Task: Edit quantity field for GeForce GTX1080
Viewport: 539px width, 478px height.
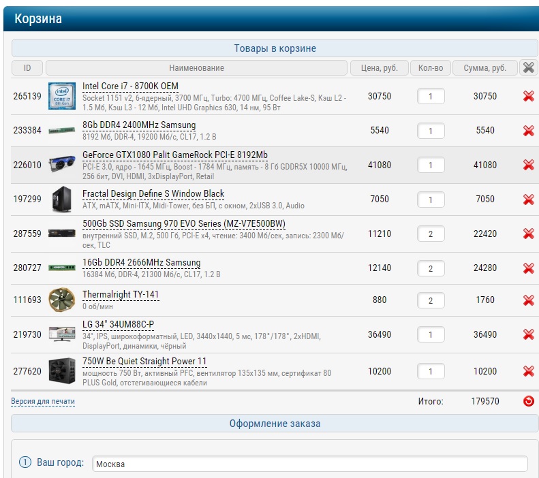Action: click(431, 165)
